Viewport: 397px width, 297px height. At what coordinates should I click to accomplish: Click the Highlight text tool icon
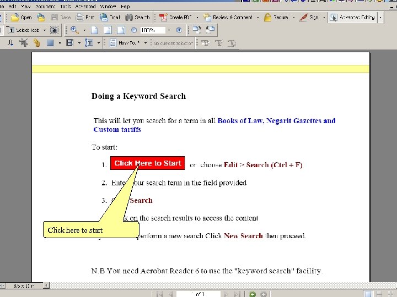pos(205,43)
